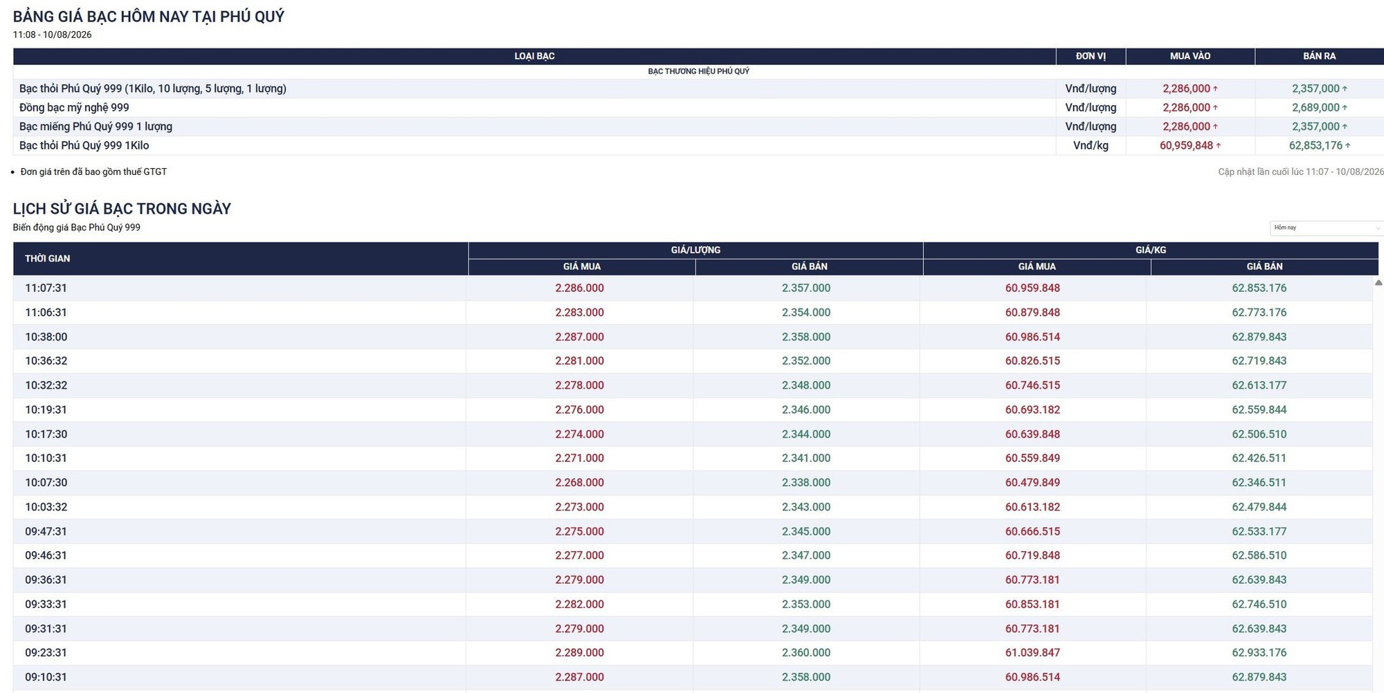Click the buy-price up arrow in Đồng bạc mỹ nghệ row
Image resolution: width=1384 pixels, height=693 pixels.
pyautogui.click(x=1215, y=107)
